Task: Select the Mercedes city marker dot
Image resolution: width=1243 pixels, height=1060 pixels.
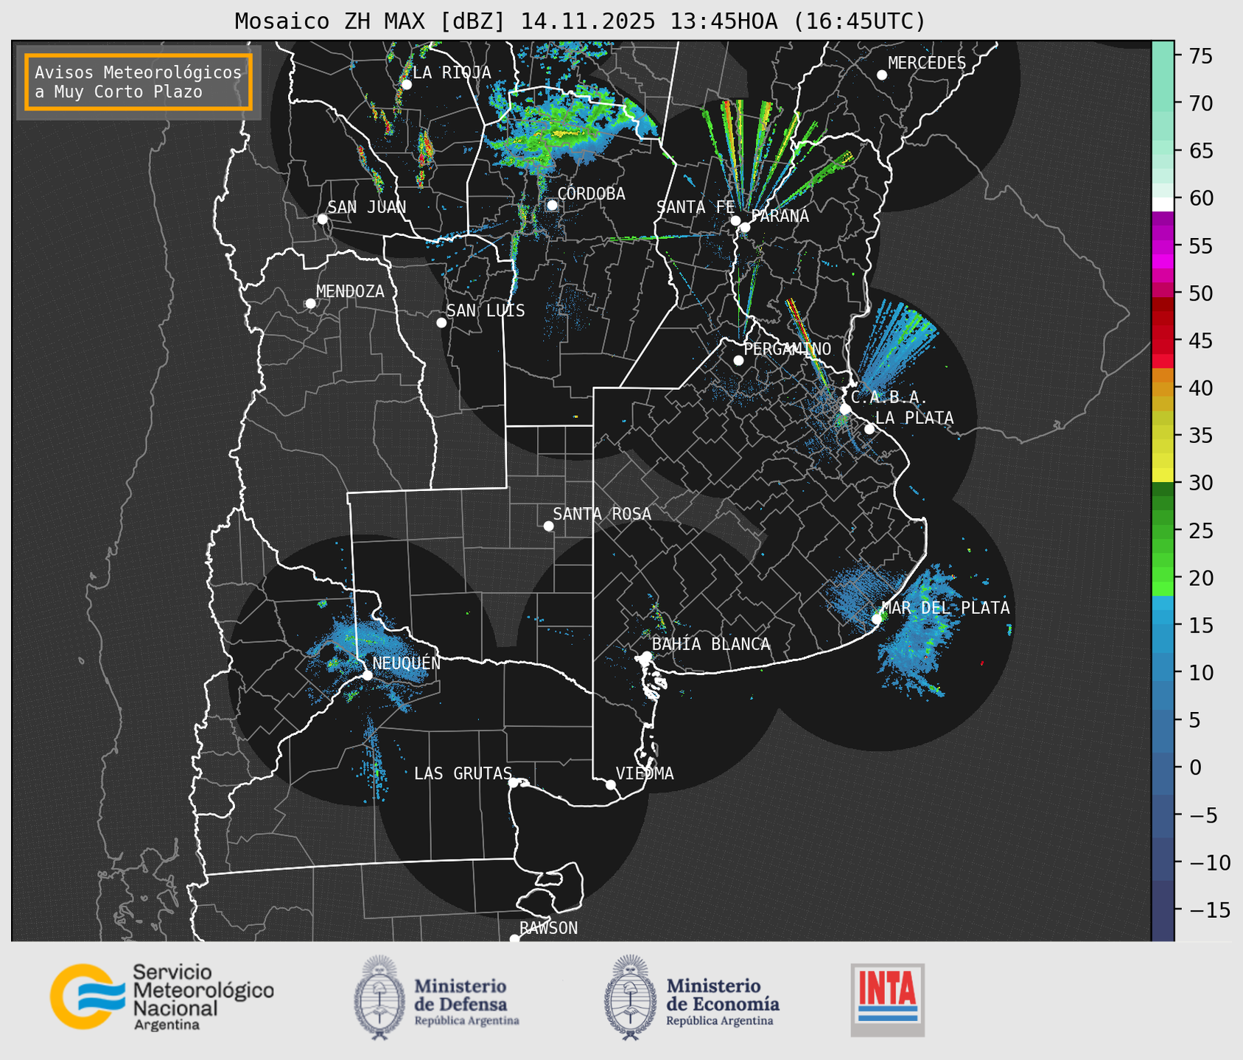Action: pyautogui.click(x=882, y=75)
